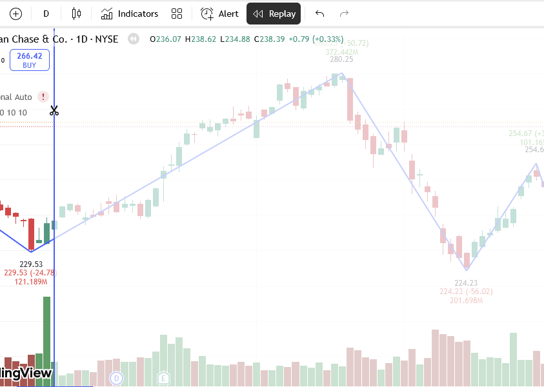Open the symbol compare plus icon
The height and width of the screenshot is (387, 544).
click(x=15, y=14)
